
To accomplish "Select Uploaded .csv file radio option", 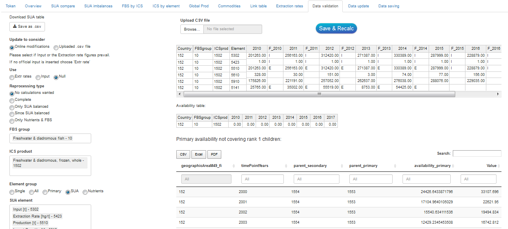I will 56,47.
